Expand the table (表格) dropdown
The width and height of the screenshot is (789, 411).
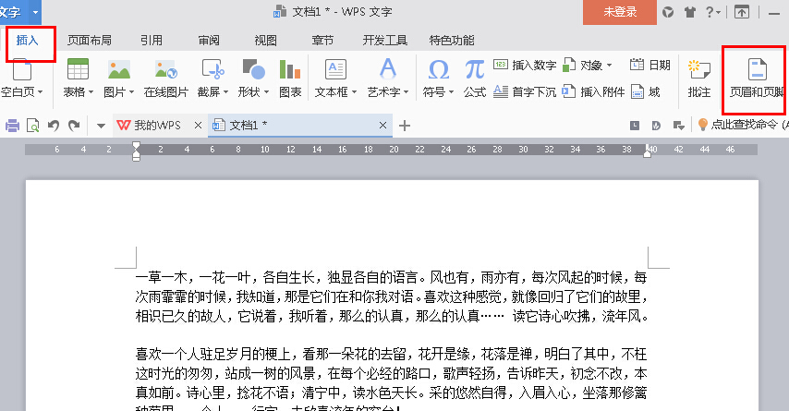click(90, 92)
